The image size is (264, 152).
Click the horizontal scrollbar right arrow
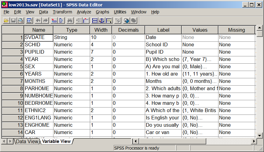(x=254, y=141)
